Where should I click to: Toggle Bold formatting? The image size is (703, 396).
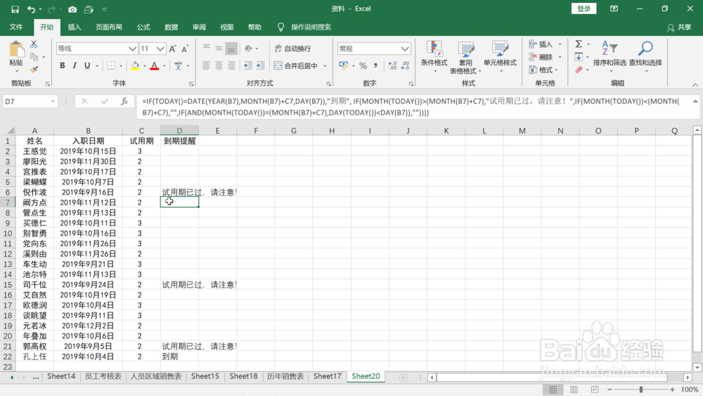pos(63,66)
